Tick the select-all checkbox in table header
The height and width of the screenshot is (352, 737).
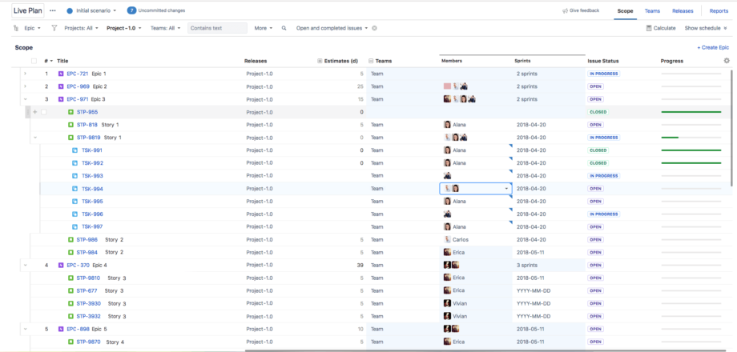(34, 61)
